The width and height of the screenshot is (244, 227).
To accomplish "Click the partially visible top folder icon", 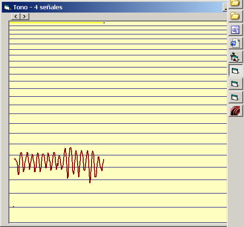I will (x=236, y=4).
